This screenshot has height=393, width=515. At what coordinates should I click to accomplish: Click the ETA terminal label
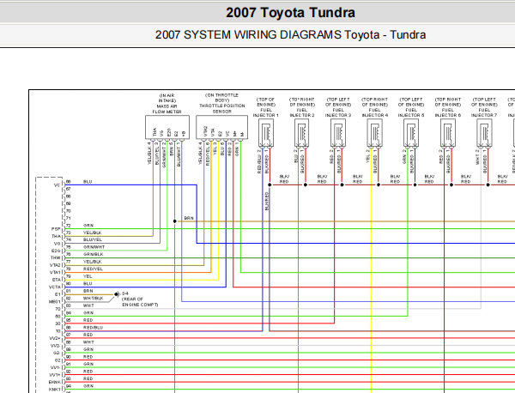57,280
